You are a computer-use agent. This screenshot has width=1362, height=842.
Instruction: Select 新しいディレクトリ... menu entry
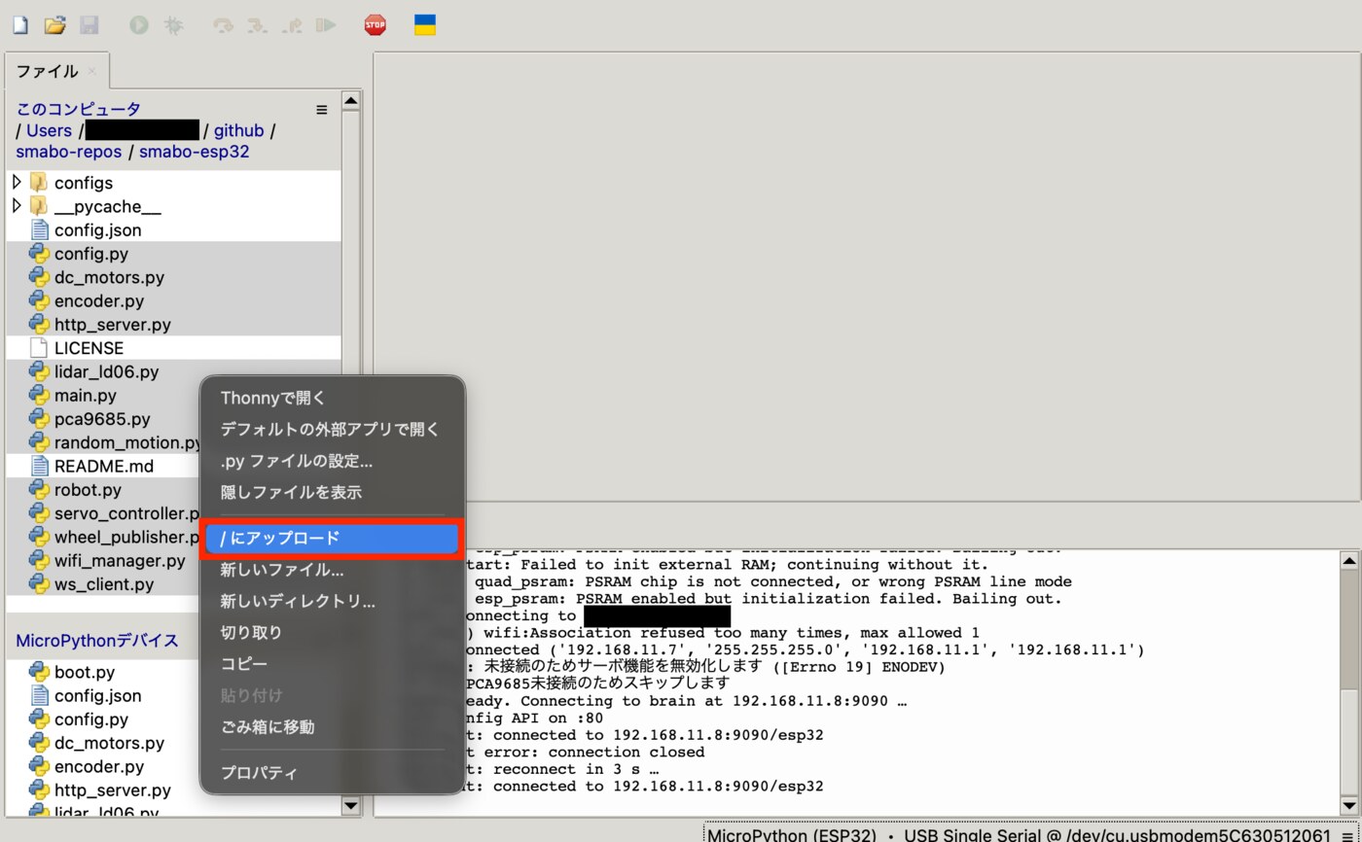pos(332,601)
